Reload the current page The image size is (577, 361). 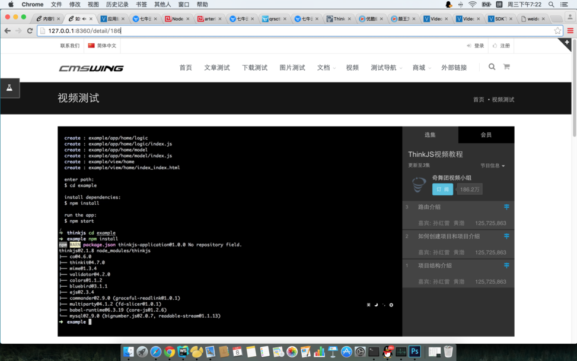[30, 30]
